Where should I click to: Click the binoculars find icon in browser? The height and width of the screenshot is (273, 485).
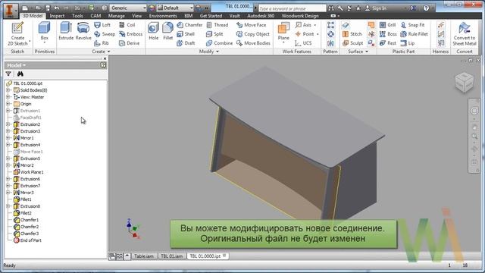[20, 74]
